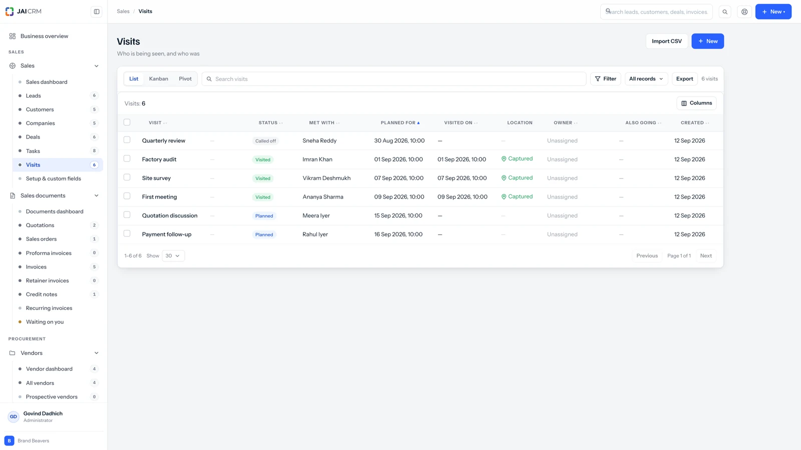Select the Quarterly review row checkbox
Viewport: 801px width, 450px height.
tap(127, 140)
